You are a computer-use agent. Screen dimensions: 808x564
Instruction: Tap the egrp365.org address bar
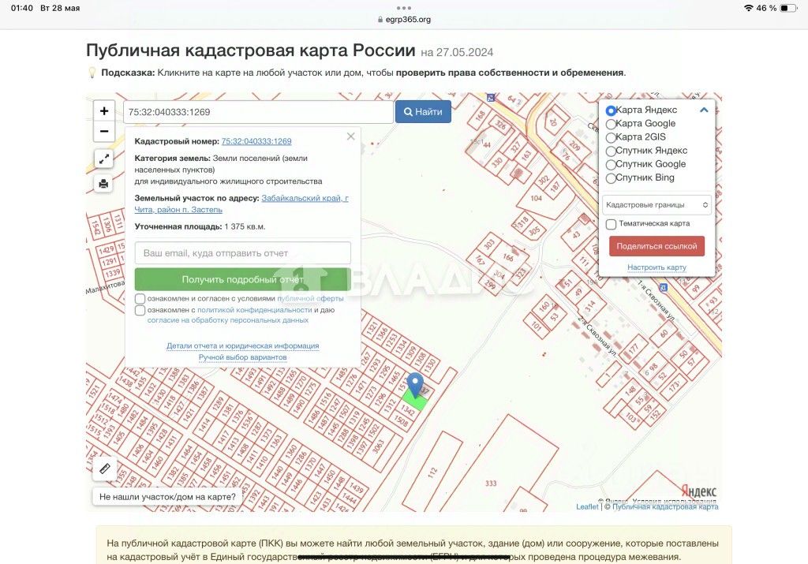coord(404,20)
